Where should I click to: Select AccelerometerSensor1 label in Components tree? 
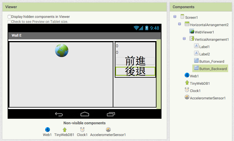pos(208,98)
